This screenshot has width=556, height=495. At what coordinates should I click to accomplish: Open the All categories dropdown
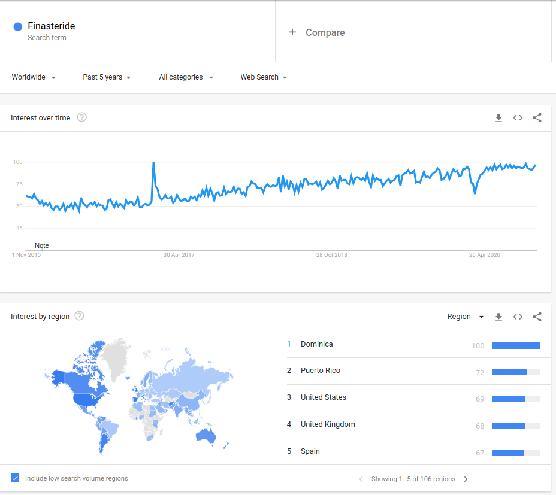point(186,77)
